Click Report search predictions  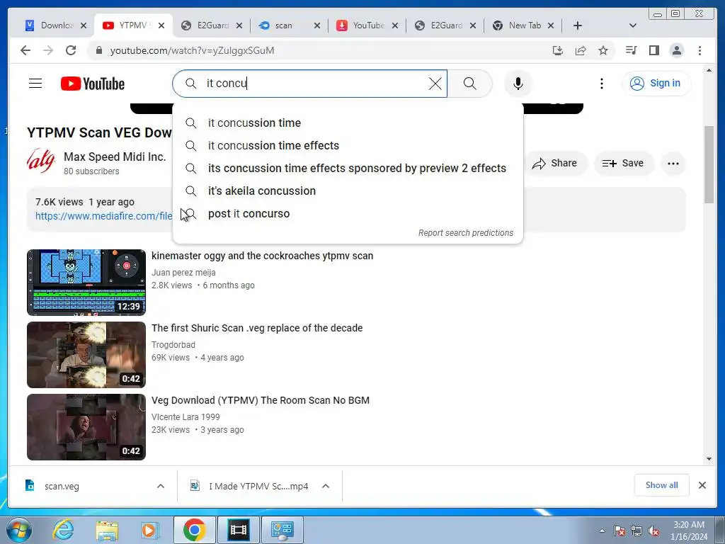click(466, 232)
